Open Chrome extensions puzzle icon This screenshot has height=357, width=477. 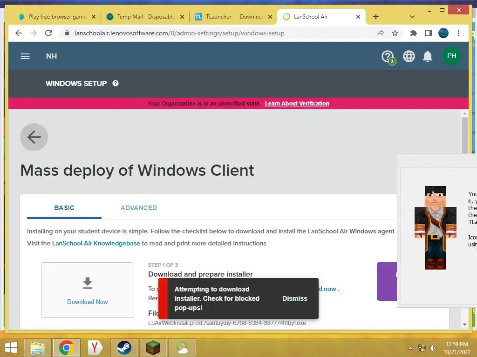(x=414, y=33)
